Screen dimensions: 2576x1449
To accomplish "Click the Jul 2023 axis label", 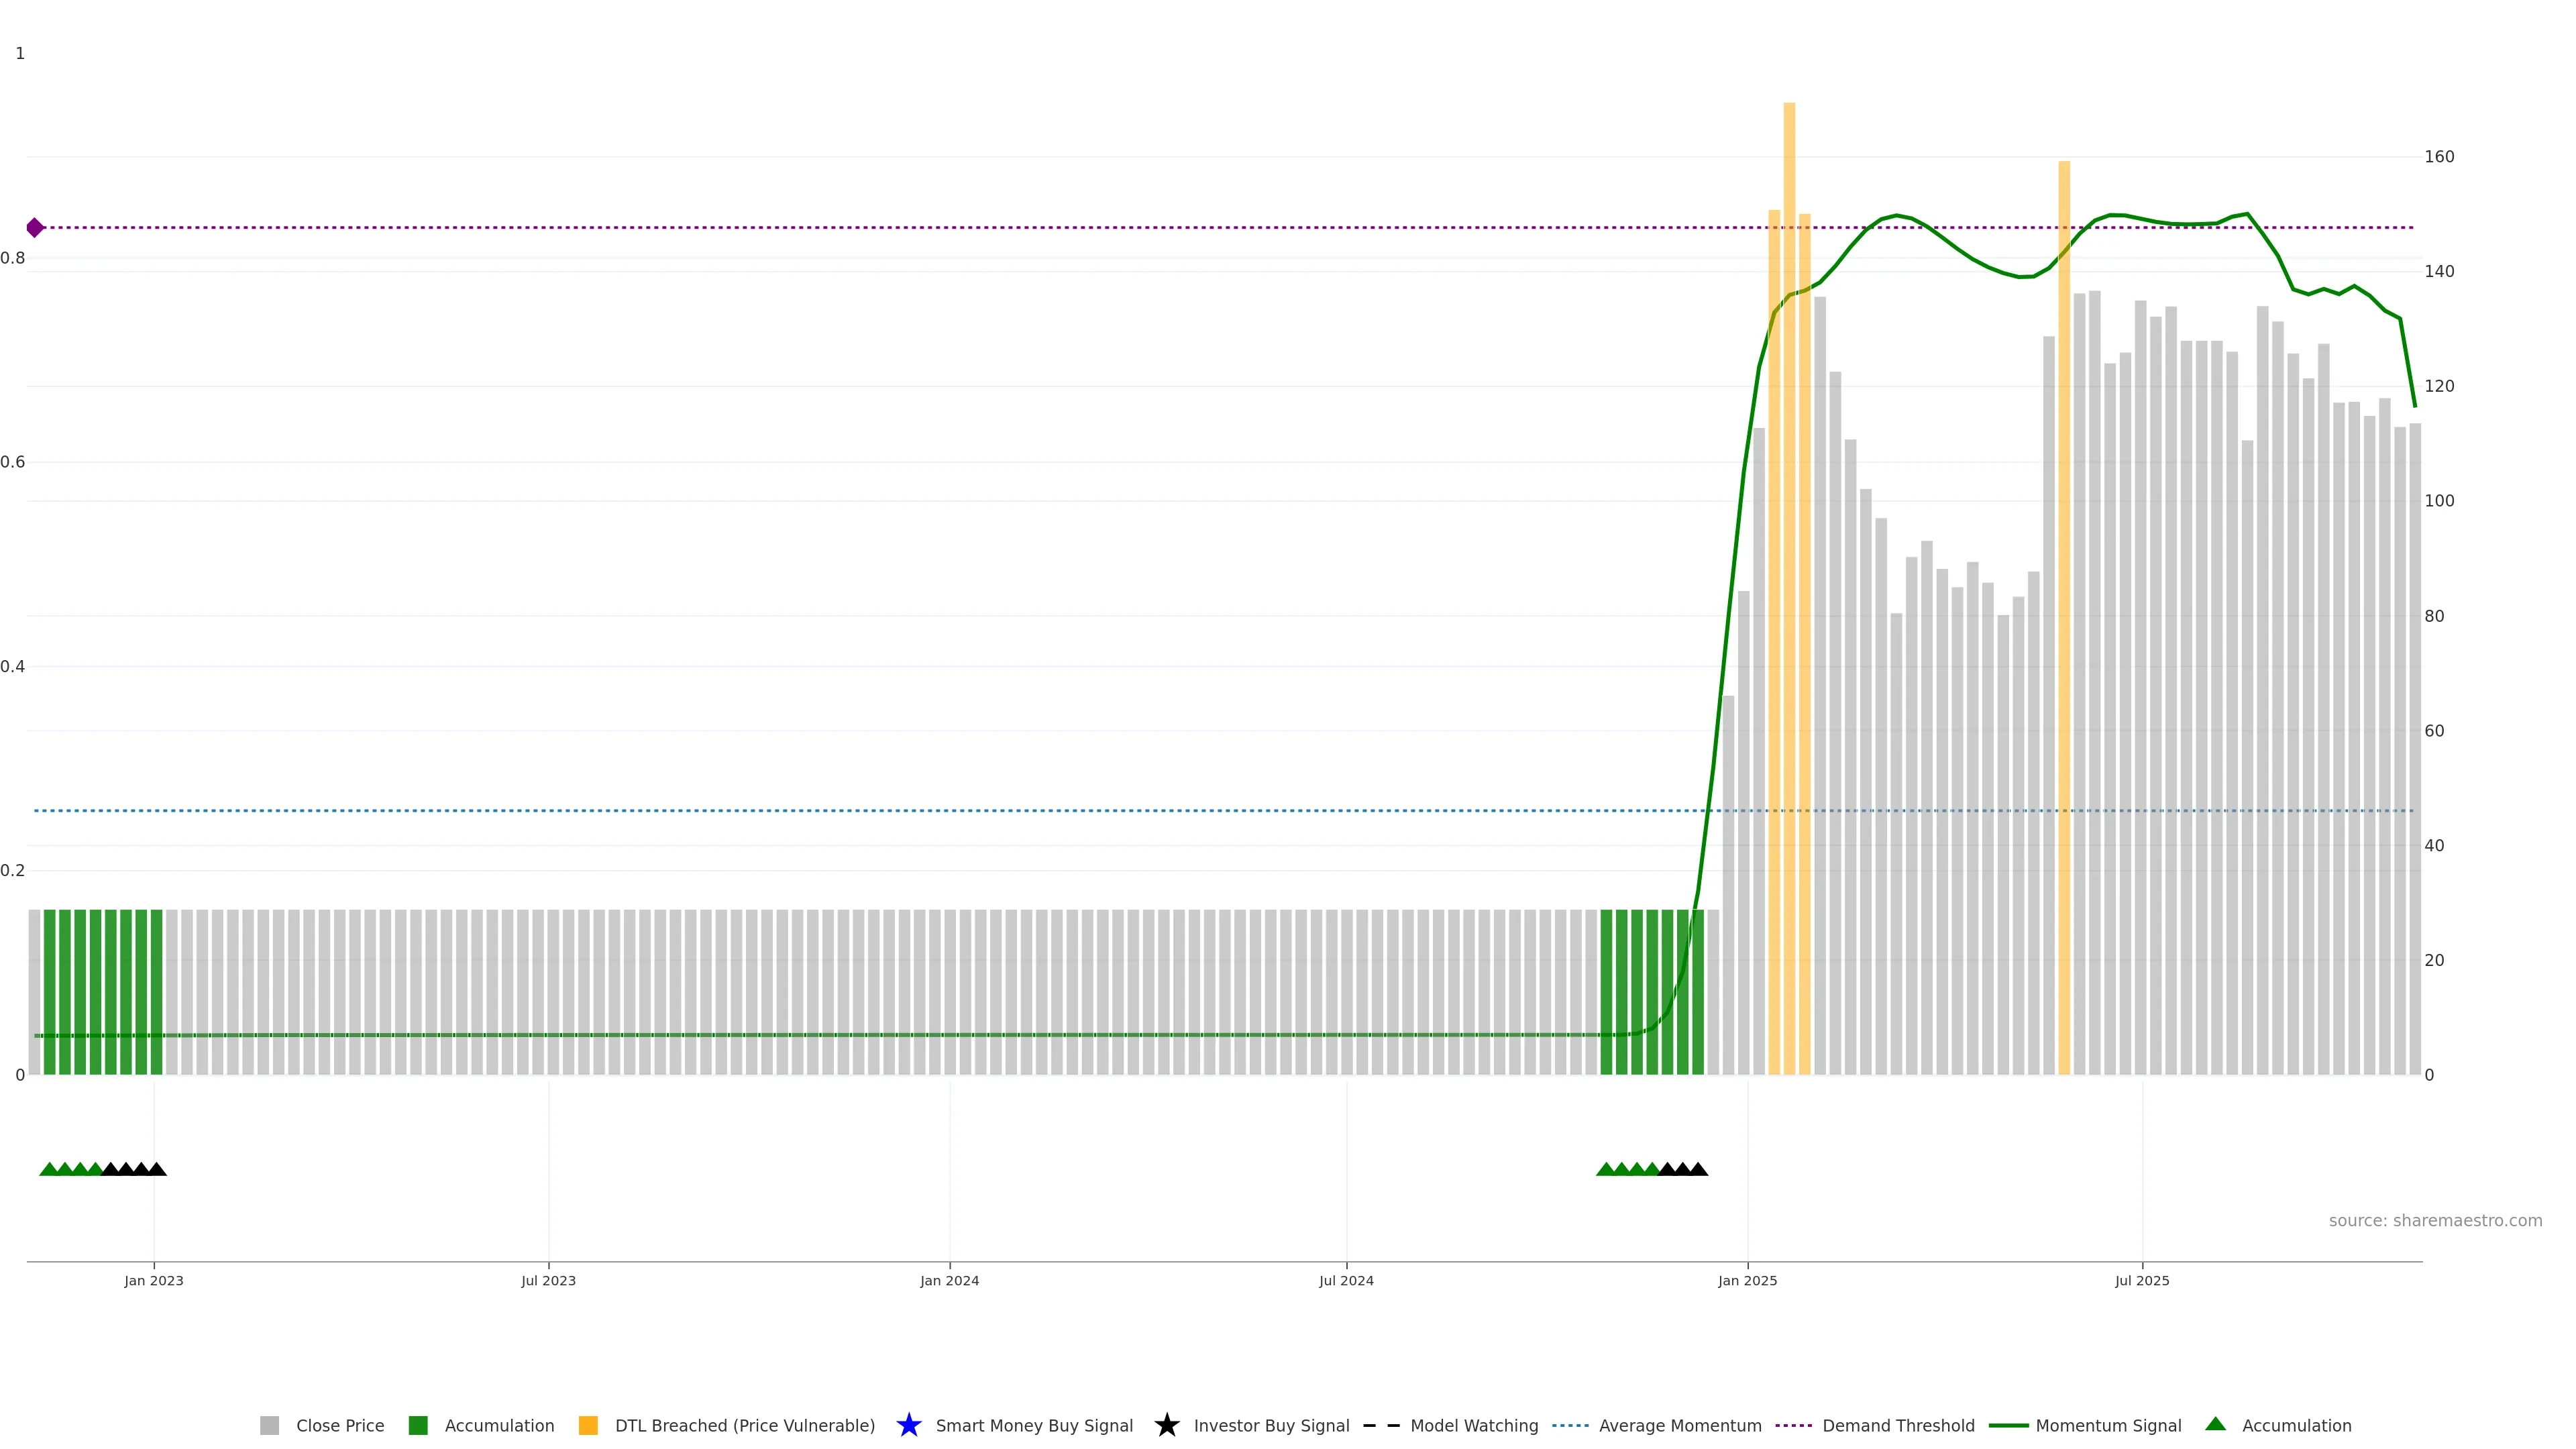I will coord(548,1280).
